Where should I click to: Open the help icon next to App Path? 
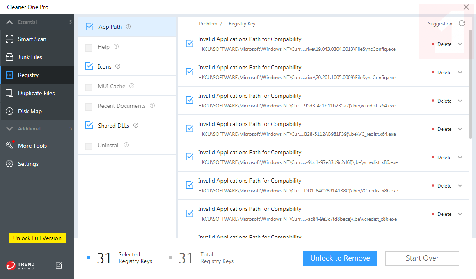pyautogui.click(x=128, y=27)
